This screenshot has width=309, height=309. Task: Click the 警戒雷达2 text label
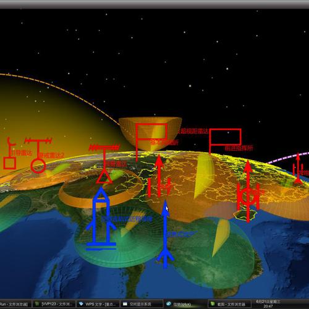51,155
